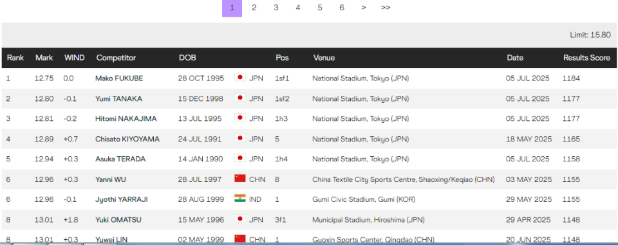This screenshot has height=245, width=618.
Task: Click the Results Score column header
Action: tap(586, 58)
